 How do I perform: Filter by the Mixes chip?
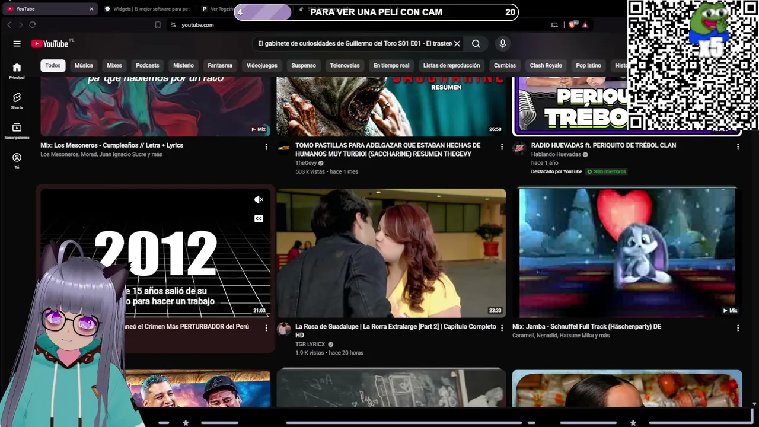(114, 65)
